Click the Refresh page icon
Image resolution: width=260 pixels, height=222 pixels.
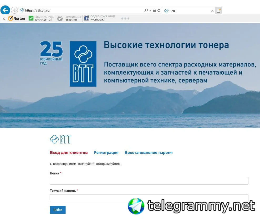159,10
